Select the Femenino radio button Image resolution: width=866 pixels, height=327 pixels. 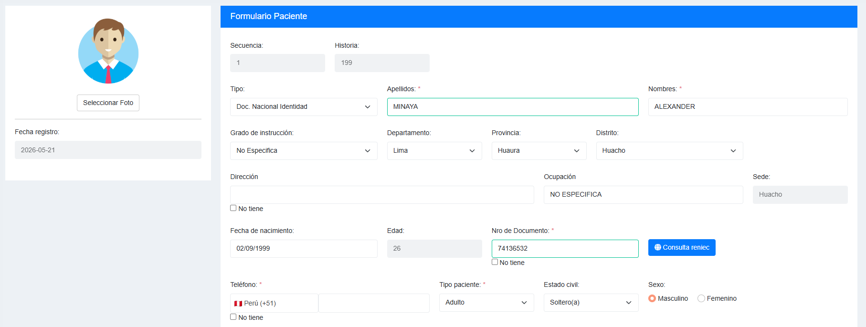pos(701,298)
